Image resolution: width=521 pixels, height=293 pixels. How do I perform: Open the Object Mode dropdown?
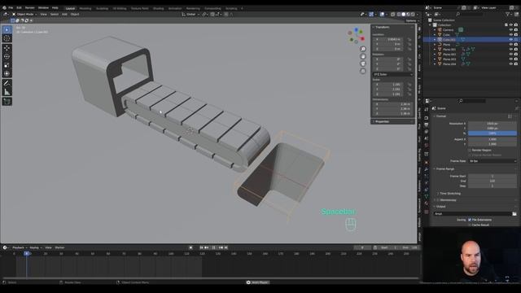tap(24, 15)
